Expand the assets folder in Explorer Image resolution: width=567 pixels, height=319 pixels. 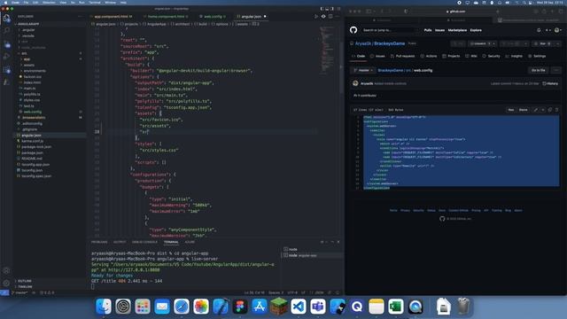[x=29, y=65]
